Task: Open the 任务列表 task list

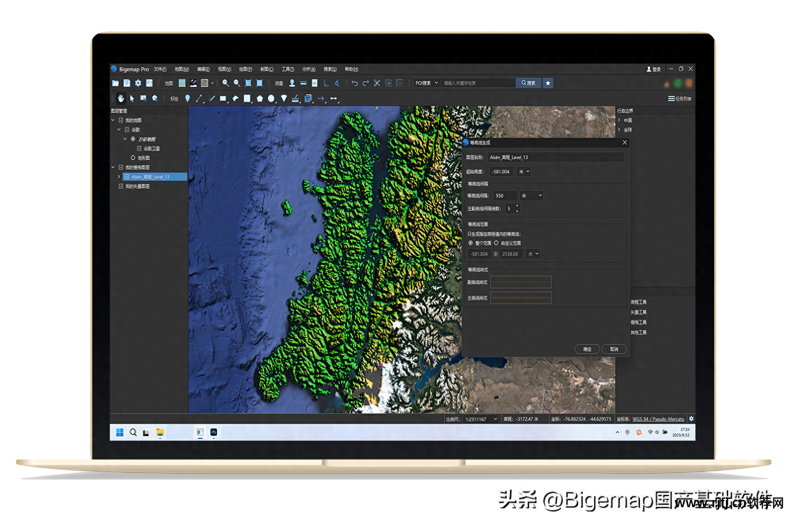Action: (680, 99)
